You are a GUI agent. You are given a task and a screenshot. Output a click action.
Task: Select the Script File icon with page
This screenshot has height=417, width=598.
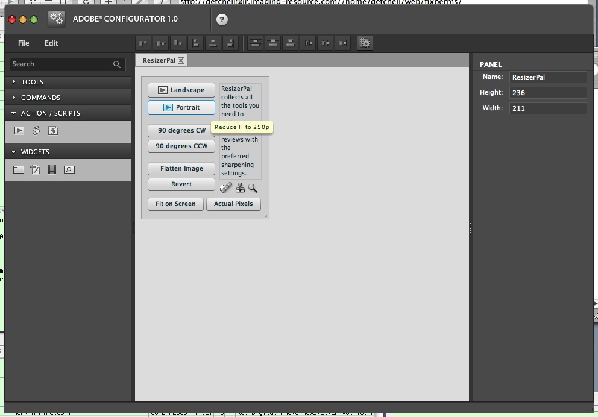pyautogui.click(x=53, y=130)
